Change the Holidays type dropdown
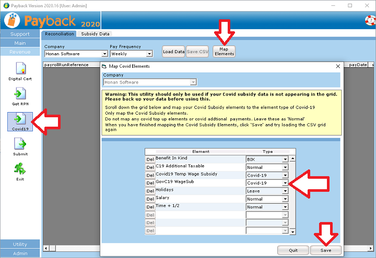376x258 pixels. [285, 191]
